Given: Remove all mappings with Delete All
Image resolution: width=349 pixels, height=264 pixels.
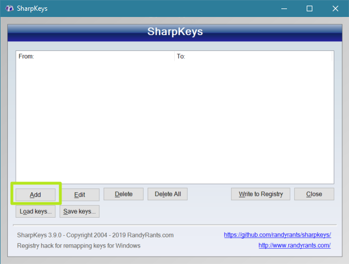Looking at the screenshot, I should point(167,194).
